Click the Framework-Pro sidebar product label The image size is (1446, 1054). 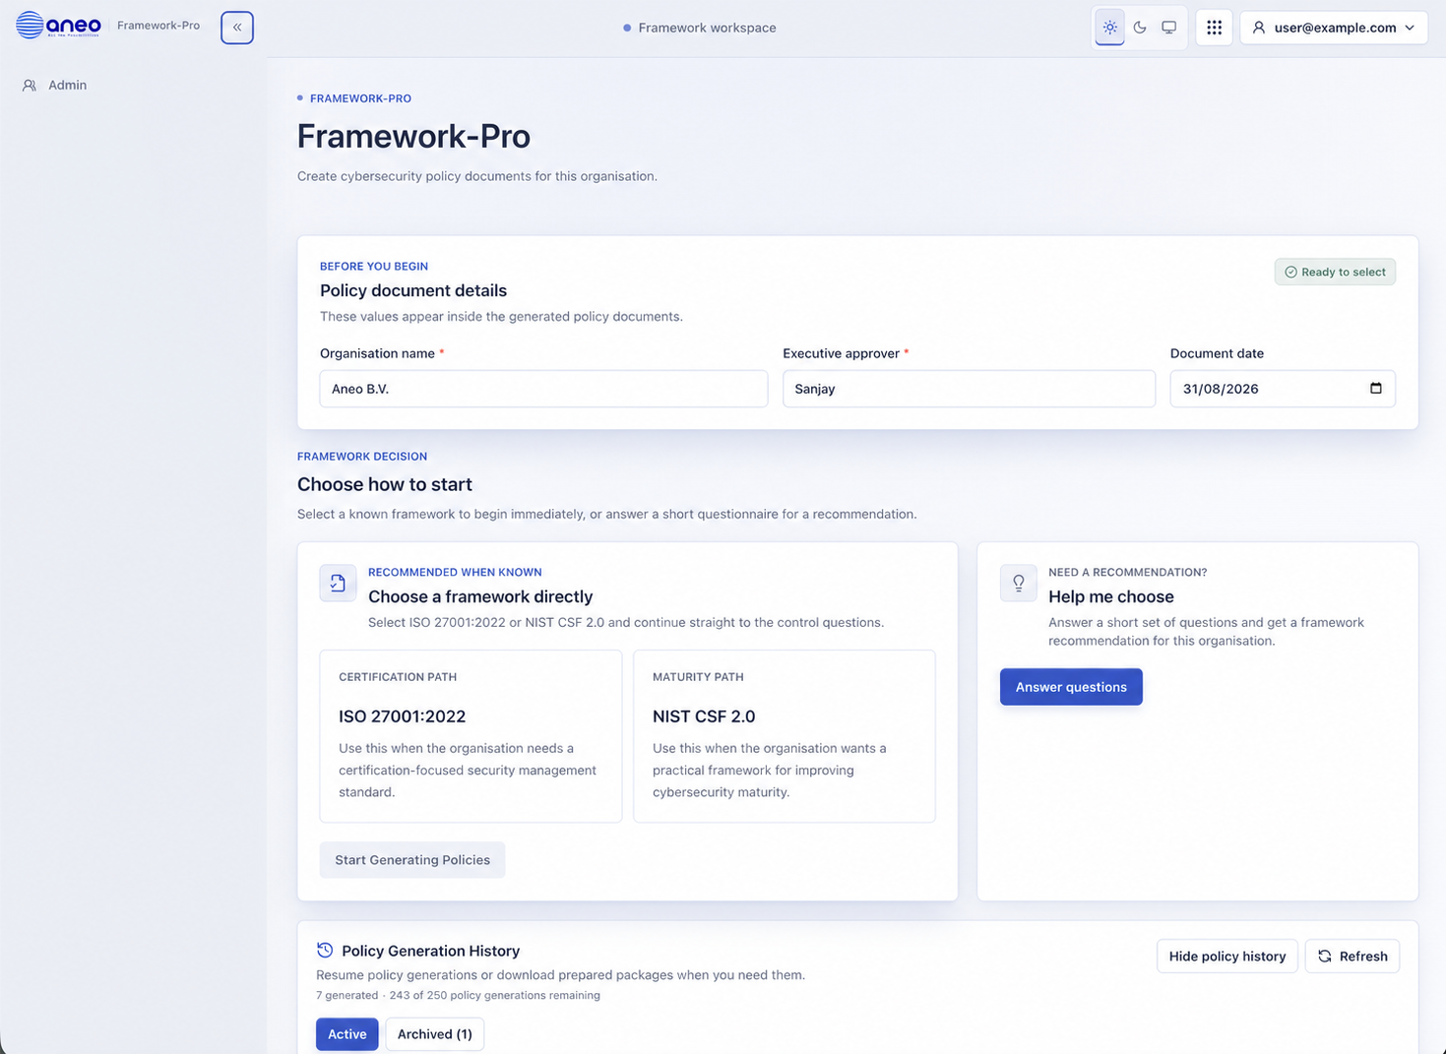pyautogui.click(x=158, y=26)
